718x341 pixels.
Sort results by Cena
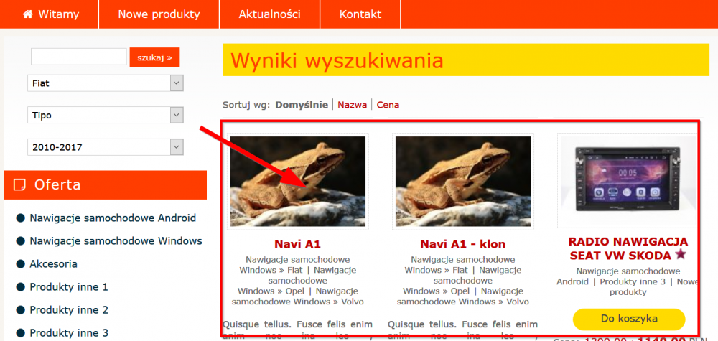(x=388, y=105)
